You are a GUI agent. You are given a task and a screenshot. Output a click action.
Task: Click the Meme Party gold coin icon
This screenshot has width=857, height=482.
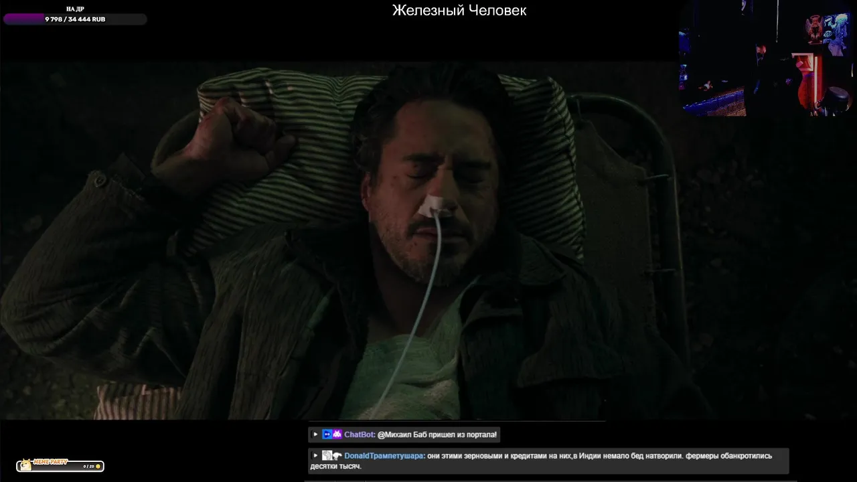[98, 467]
